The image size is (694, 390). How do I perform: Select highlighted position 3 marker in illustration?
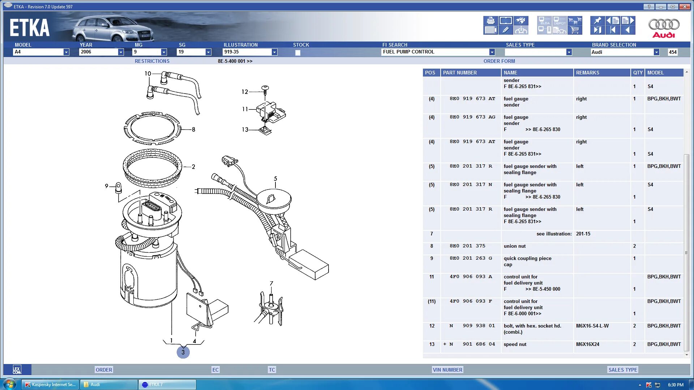click(x=183, y=352)
